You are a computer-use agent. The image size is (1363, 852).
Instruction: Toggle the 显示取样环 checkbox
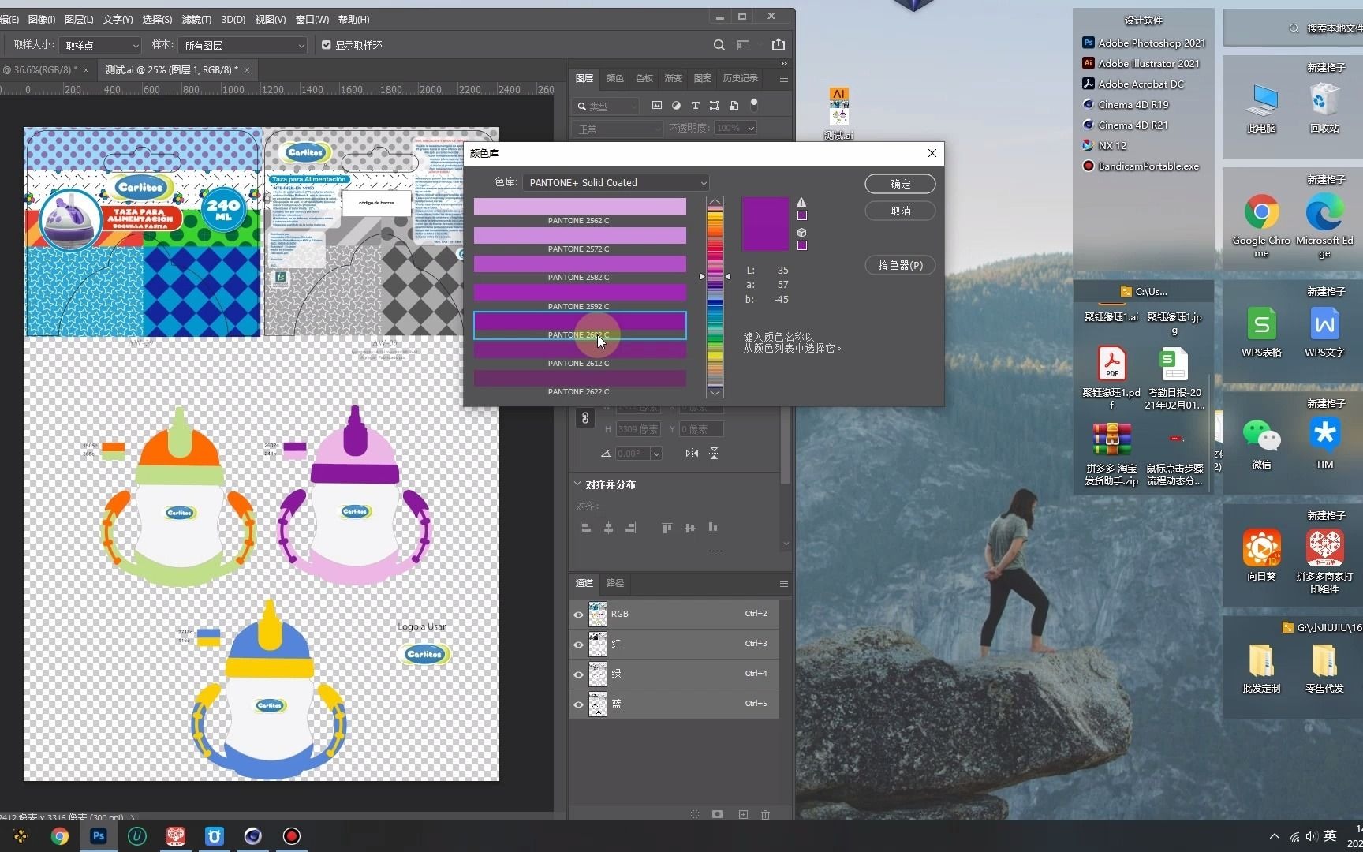327,45
